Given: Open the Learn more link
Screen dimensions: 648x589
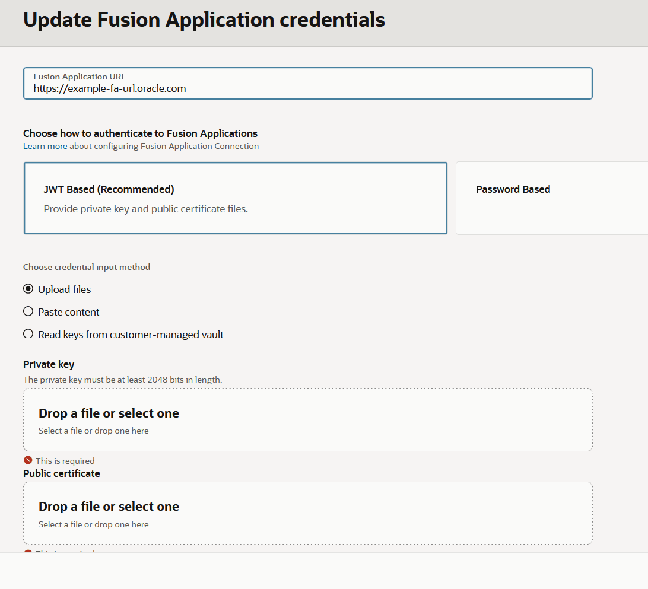Looking at the screenshot, I should click(x=45, y=145).
